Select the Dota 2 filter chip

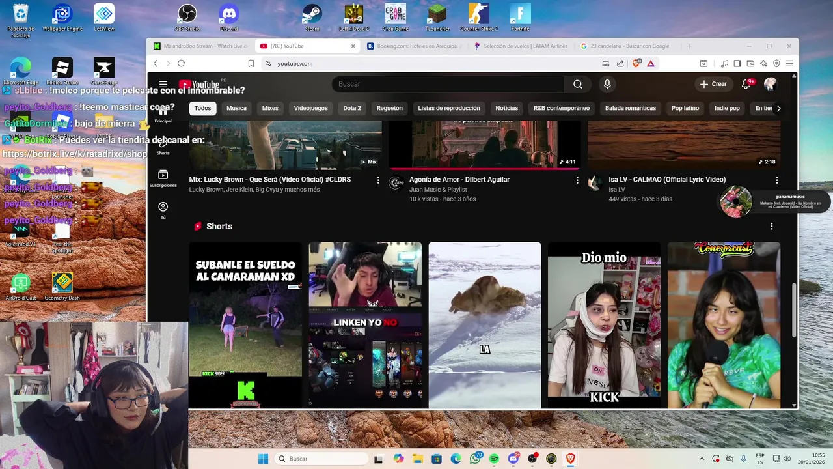click(352, 108)
